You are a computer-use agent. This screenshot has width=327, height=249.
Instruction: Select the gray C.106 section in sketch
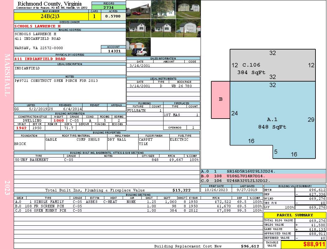[x=272, y=65]
